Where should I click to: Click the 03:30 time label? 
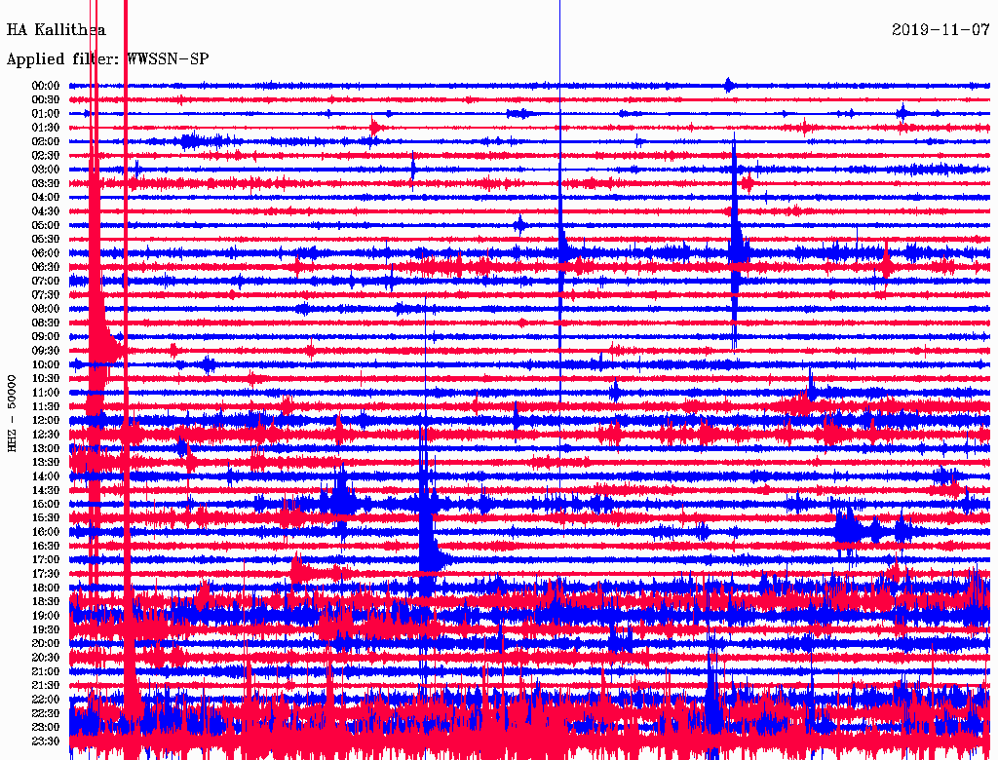(46, 183)
